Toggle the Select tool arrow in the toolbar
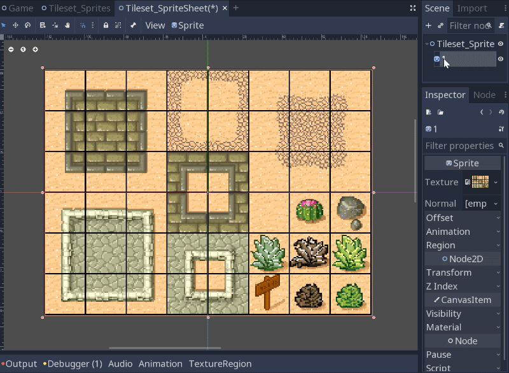The image size is (509, 373). [x=4, y=25]
